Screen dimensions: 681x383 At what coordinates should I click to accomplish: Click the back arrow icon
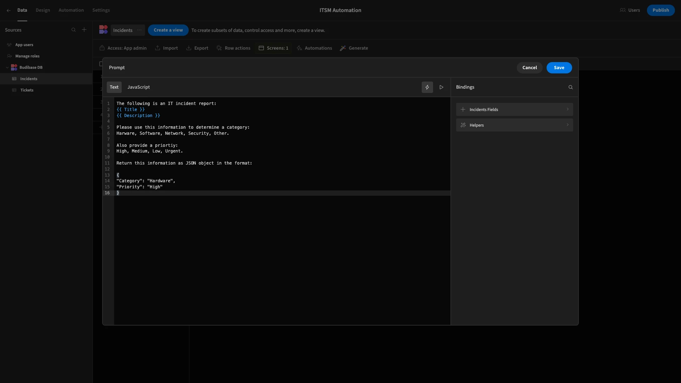pyautogui.click(x=9, y=10)
